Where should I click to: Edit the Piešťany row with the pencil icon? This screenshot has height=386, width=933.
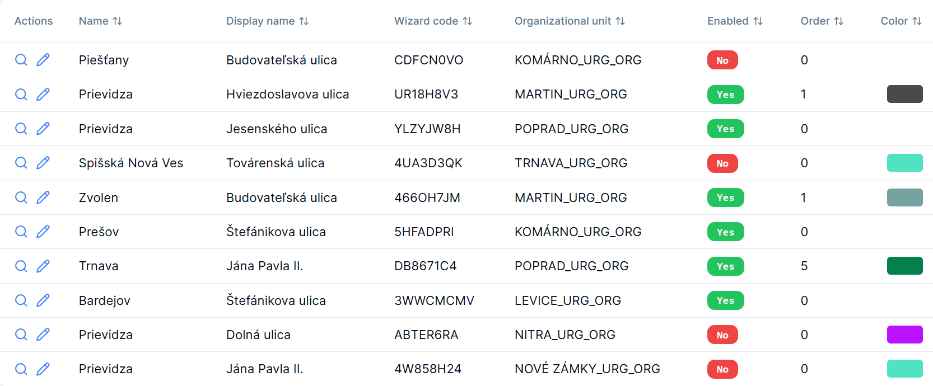(x=43, y=60)
